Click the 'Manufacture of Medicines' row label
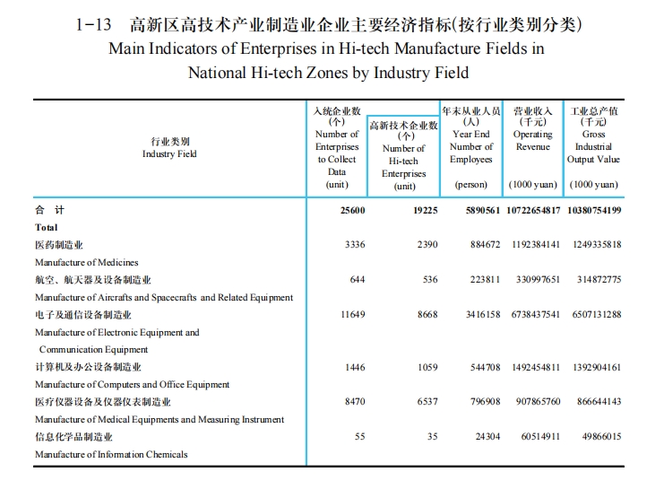 [x=87, y=262]
